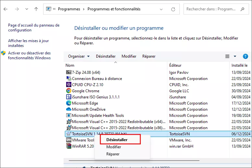This screenshot has width=252, height=168.
Task: Select the Microsoft Update Health Tools icon
Action: 69,115
